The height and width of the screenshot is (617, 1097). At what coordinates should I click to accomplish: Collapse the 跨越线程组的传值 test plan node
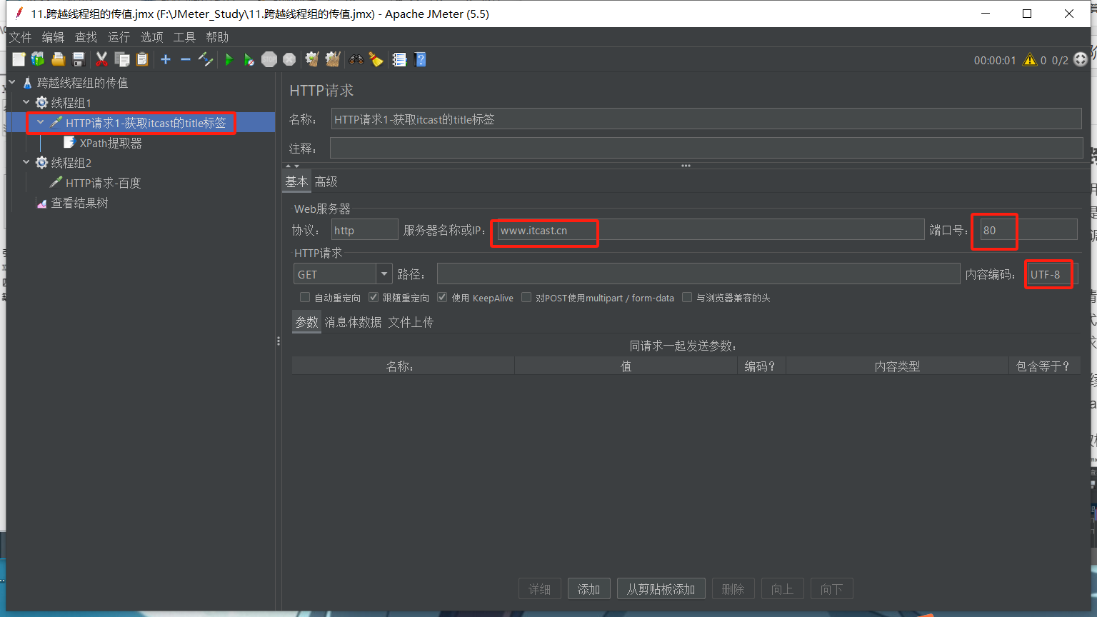pos(12,82)
